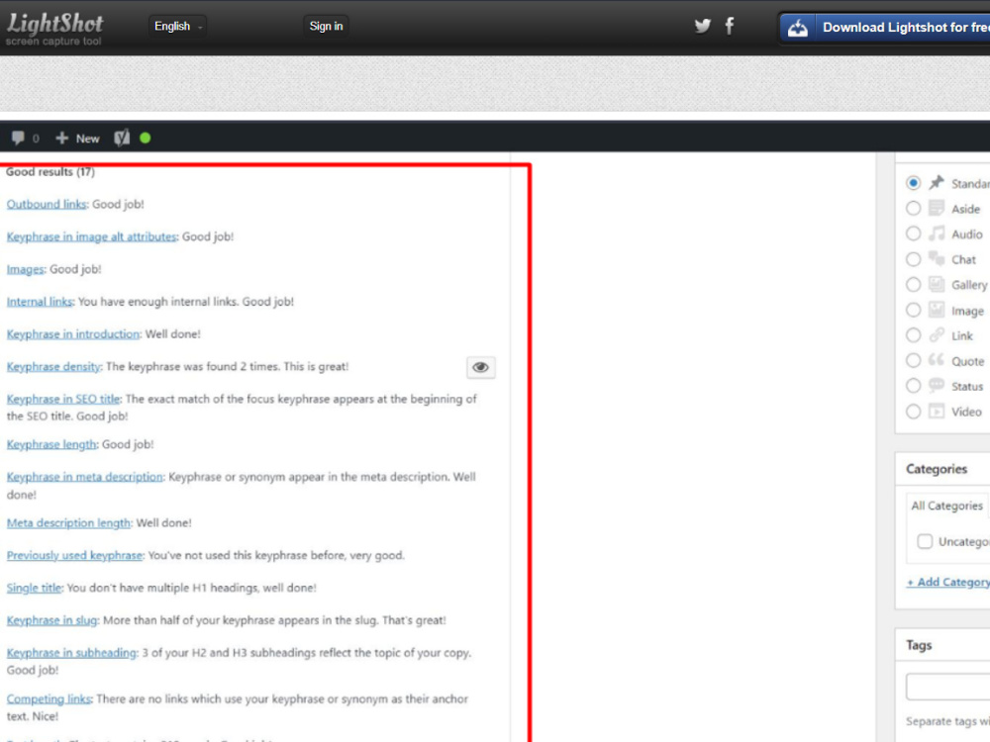Open the Keyphrase in slug link
The height and width of the screenshot is (742, 990).
(x=51, y=620)
